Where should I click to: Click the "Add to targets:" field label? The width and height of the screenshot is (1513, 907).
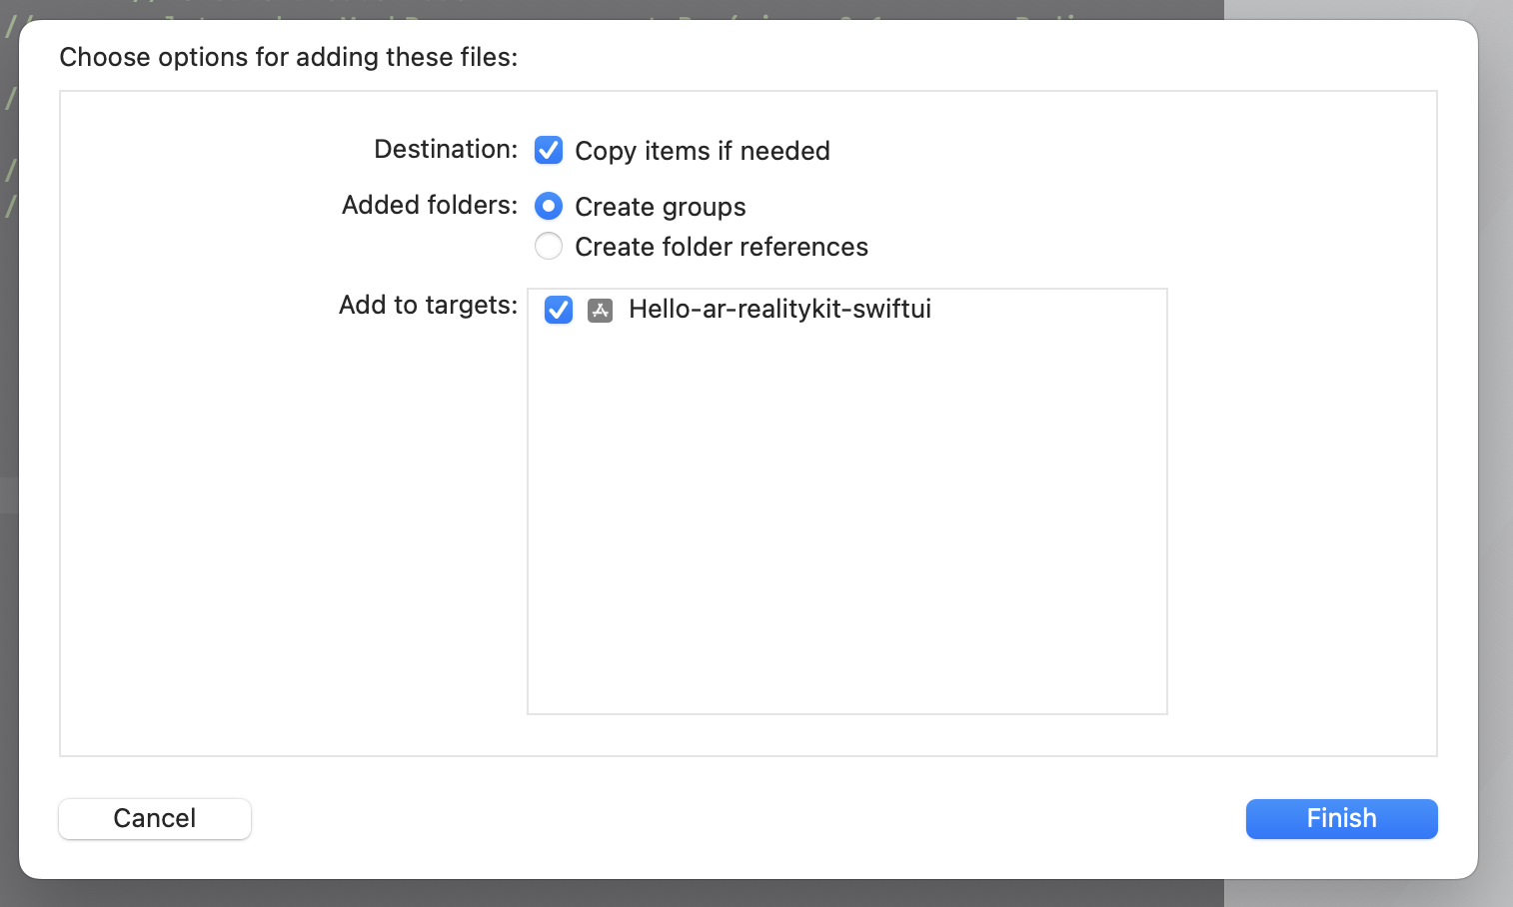click(428, 305)
